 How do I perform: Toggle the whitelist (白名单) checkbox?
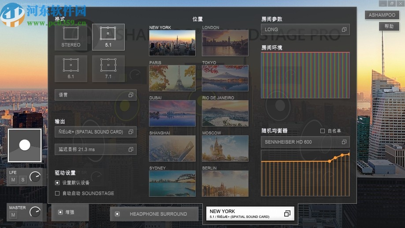tap(322, 131)
